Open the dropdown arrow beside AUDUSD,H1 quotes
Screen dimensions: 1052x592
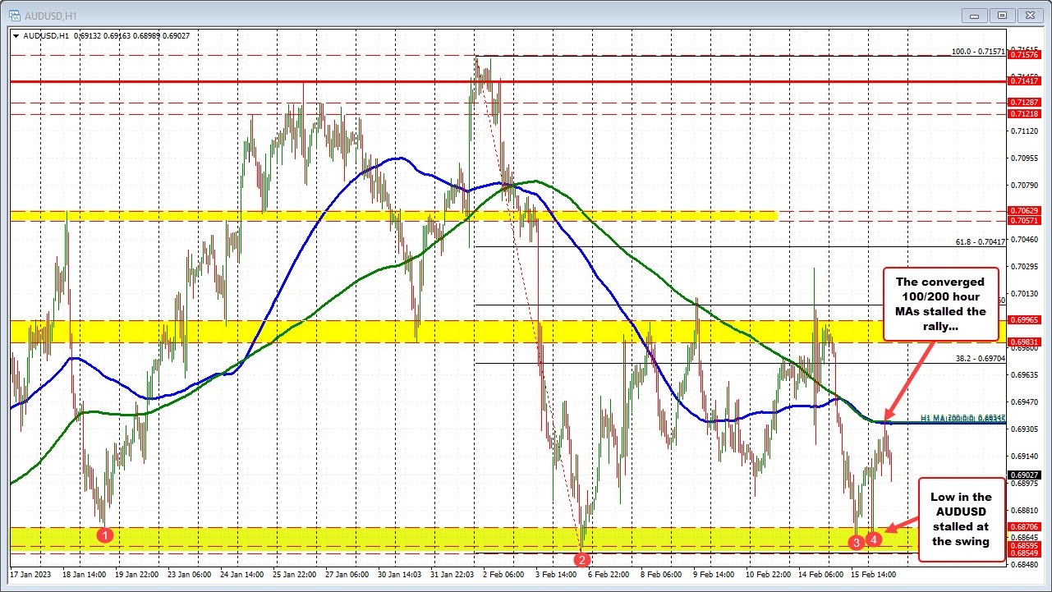click(16, 35)
